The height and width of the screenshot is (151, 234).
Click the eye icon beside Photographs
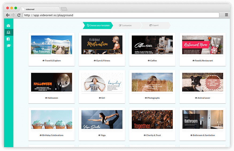(146, 98)
